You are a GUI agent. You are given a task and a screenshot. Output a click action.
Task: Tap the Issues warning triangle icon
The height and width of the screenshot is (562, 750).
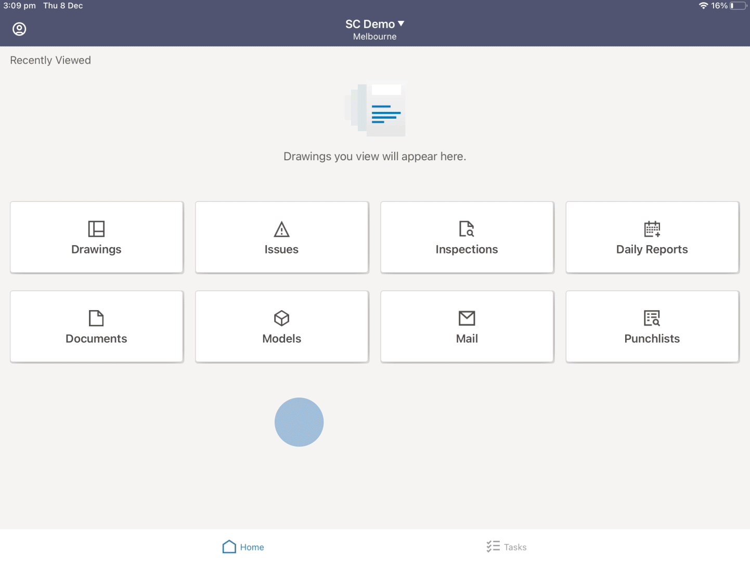(281, 229)
